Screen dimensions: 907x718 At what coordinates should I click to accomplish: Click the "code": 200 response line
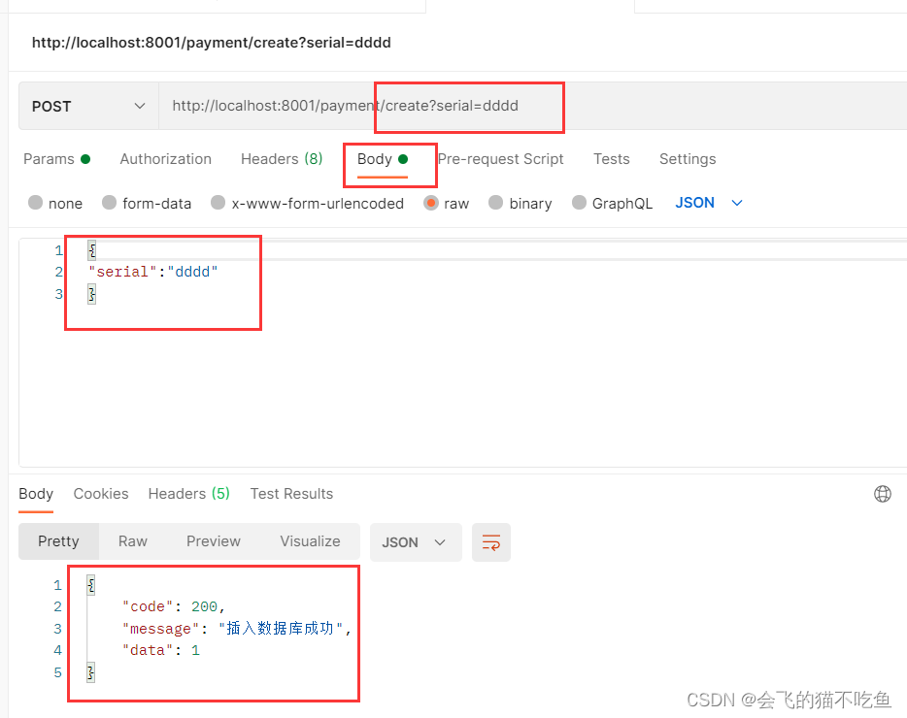pos(173,606)
